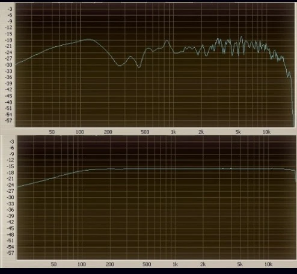
Task: Click the -30 dB label on the upper graph
Action: pyautogui.click(x=10, y=65)
